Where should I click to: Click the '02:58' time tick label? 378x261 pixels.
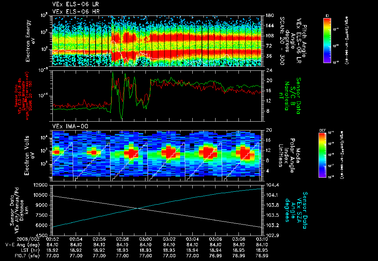(x=122, y=239)
